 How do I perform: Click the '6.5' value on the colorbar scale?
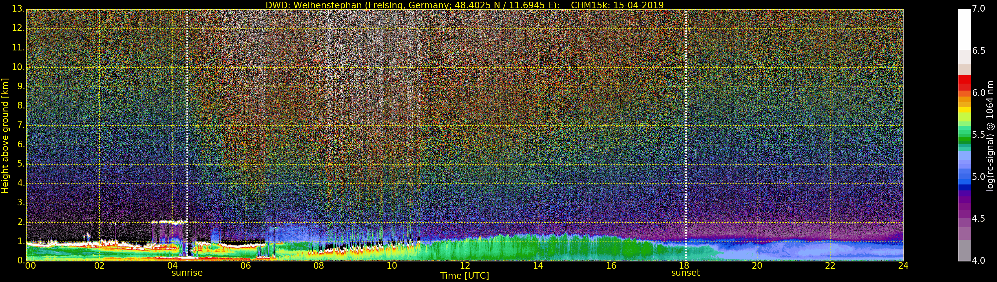click(979, 51)
